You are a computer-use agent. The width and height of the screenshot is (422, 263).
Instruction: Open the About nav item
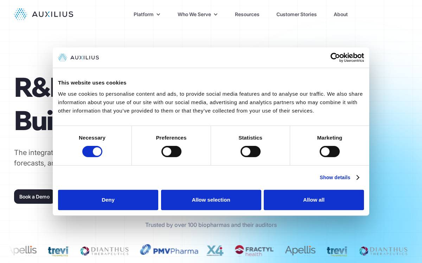[341, 14]
